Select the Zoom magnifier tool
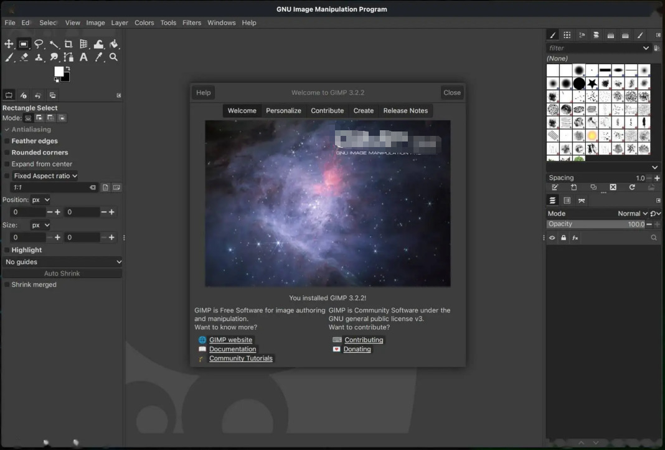Image resolution: width=665 pixels, height=450 pixels. pos(113,57)
